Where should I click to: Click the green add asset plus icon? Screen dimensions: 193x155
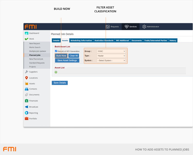[56, 72]
